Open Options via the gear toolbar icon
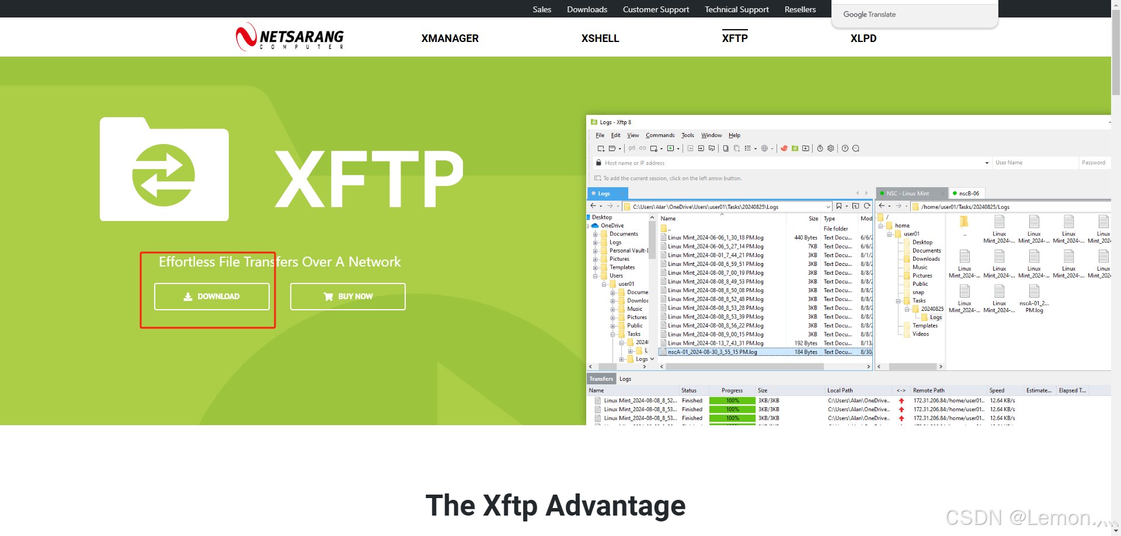The image size is (1121, 536). pyautogui.click(x=831, y=149)
